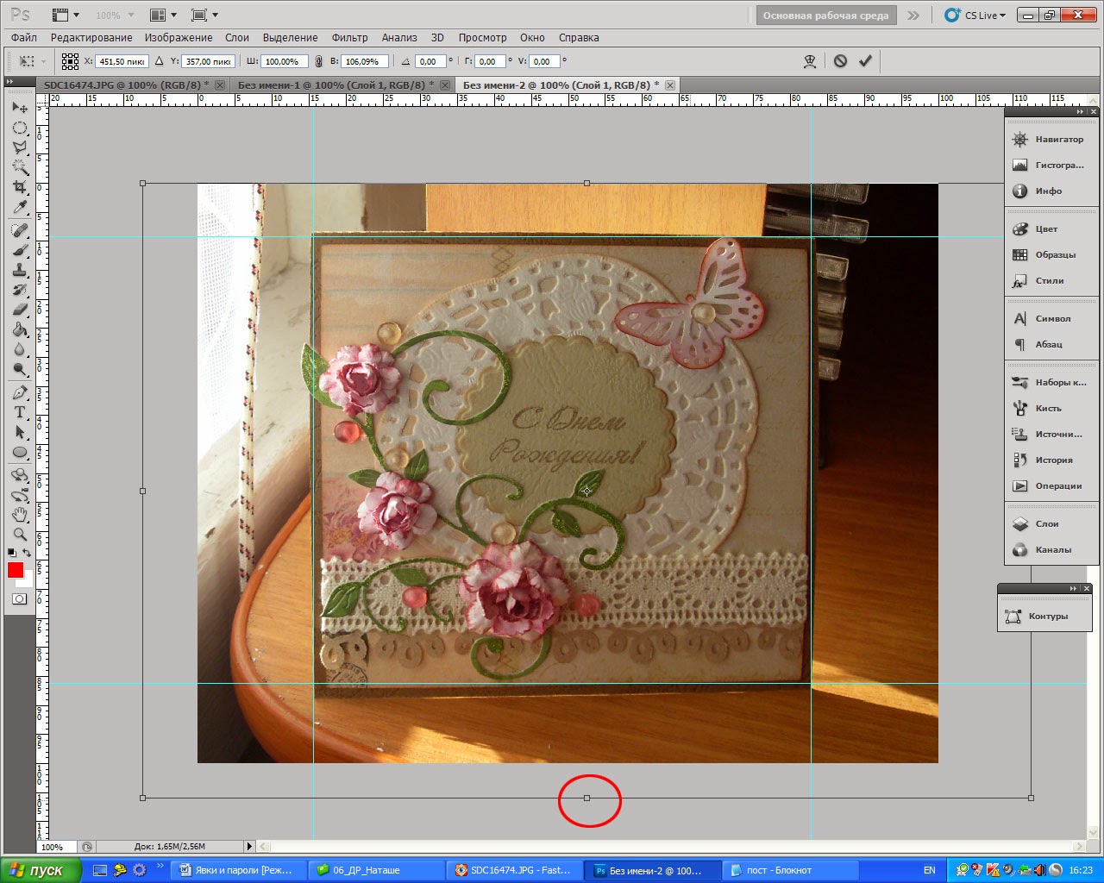1104x883 pixels.
Task: Open the CS Live dropdown
Action: (976, 16)
